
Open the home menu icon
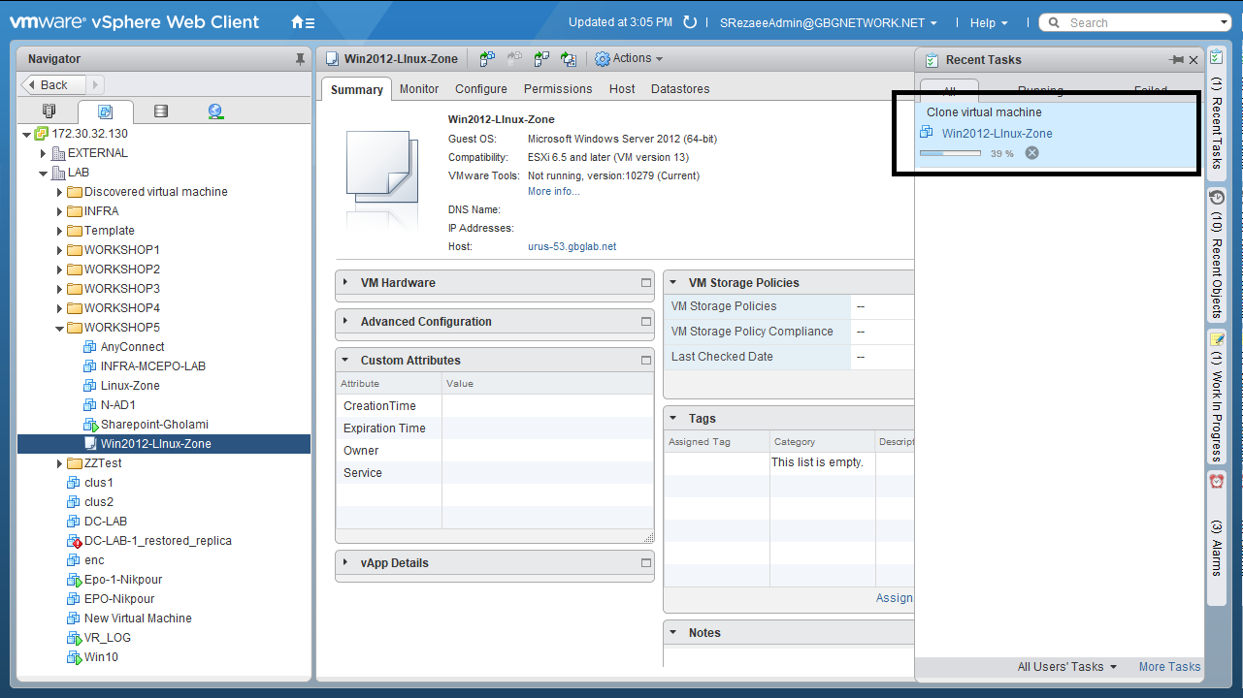[303, 22]
